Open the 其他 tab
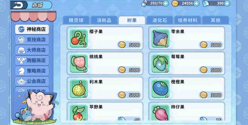 tap(215, 20)
